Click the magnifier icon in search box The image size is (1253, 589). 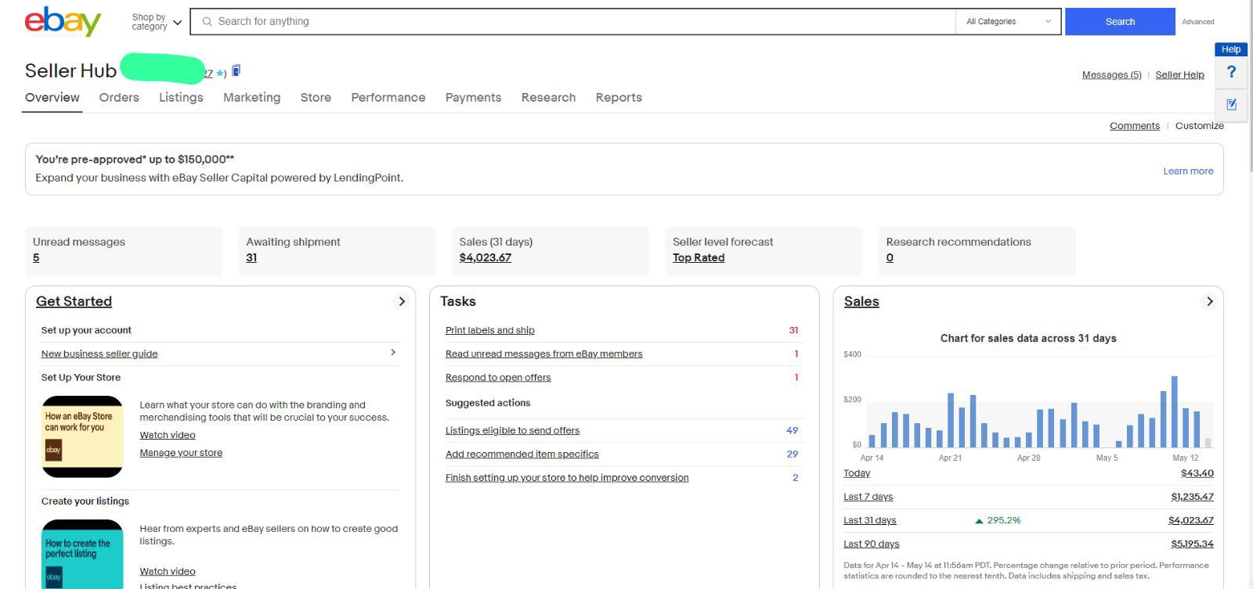(x=207, y=22)
